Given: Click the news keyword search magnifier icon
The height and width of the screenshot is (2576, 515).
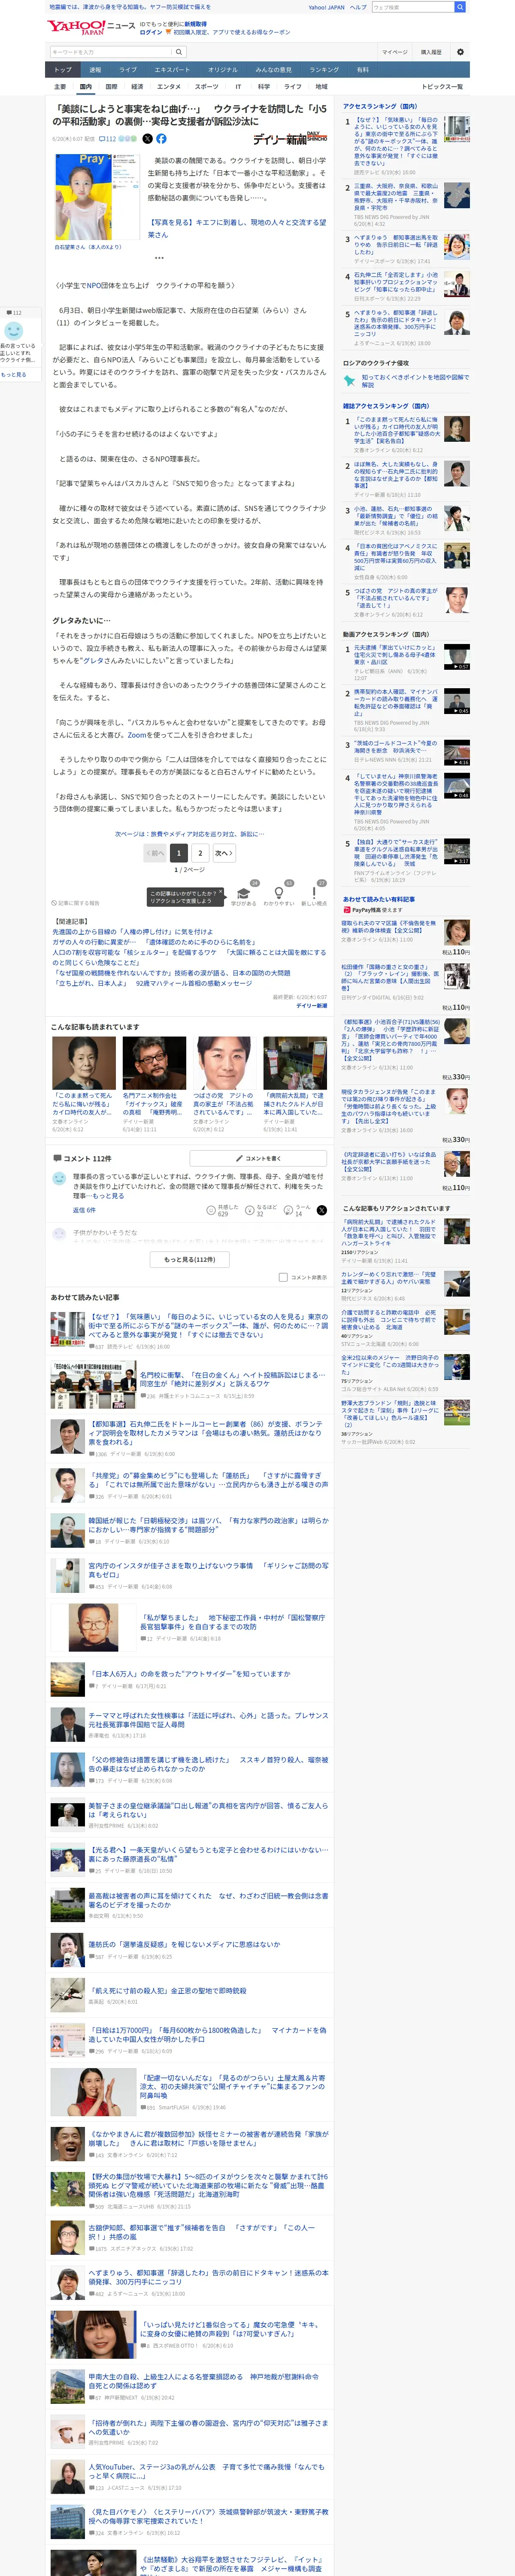Looking at the screenshot, I should (x=179, y=52).
